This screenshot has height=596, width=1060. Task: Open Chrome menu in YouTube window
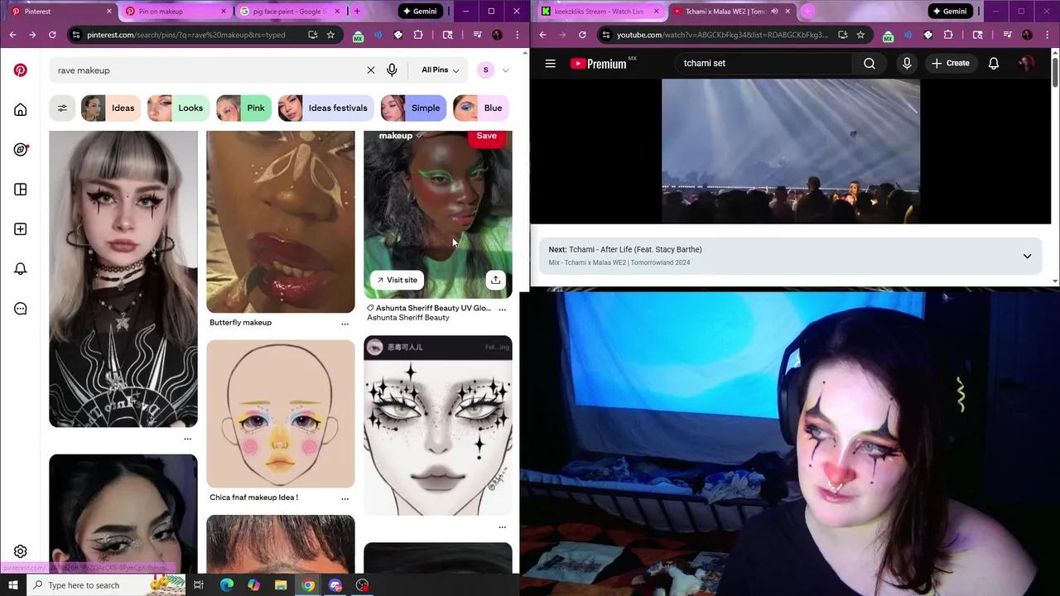coord(1048,35)
